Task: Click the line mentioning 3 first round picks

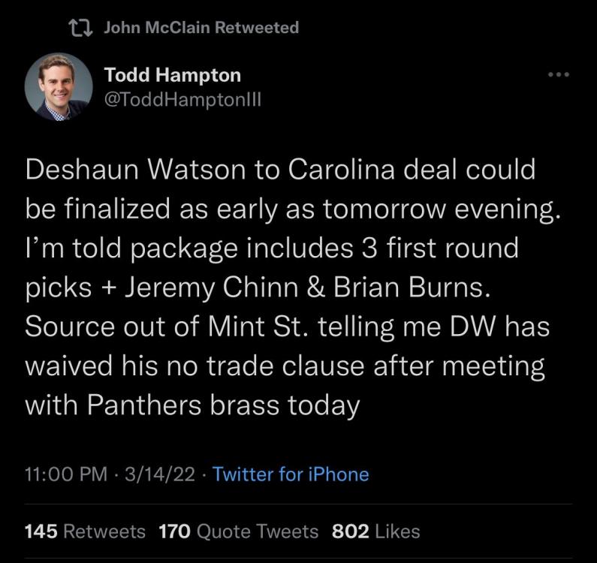Action: [272, 248]
